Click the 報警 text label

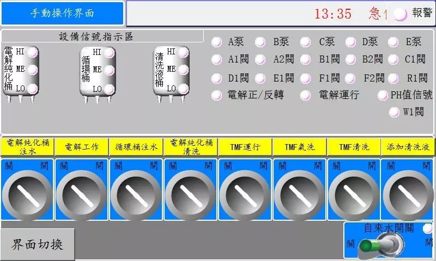coord(422,13)
